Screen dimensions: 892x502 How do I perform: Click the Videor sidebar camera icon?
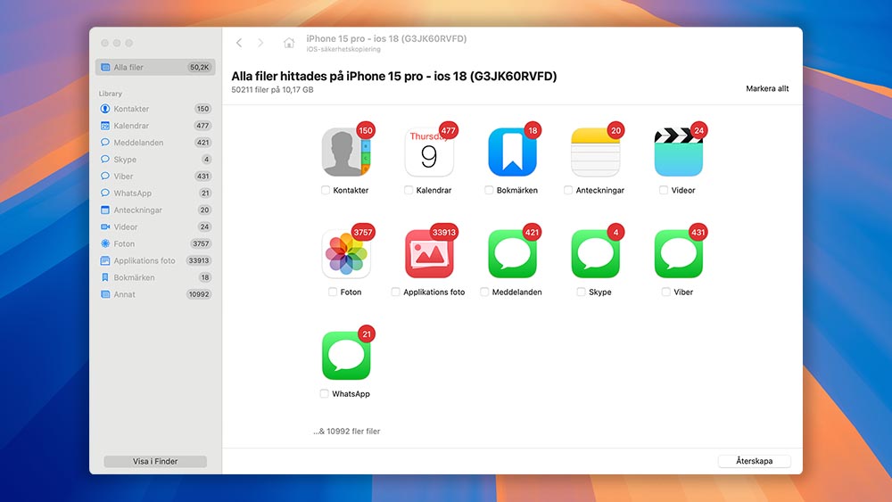[104, 226]
